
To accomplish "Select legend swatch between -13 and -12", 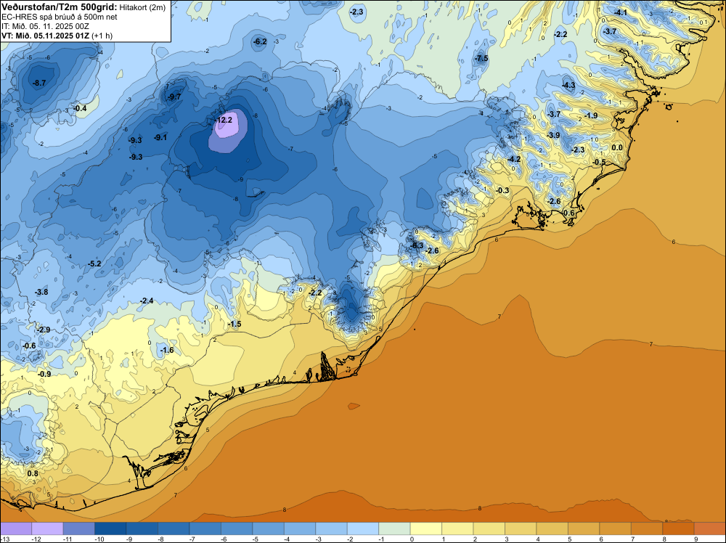I will 16,528.
